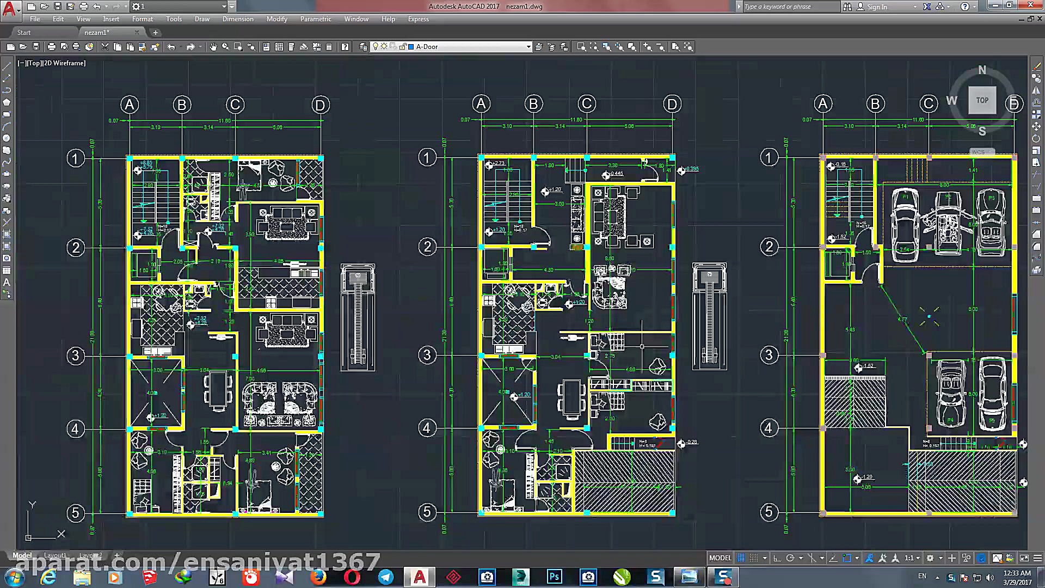Toggle ortho mode in status bar
Viewport: 1045px width, 588px height.
click(x=777, y=558)
